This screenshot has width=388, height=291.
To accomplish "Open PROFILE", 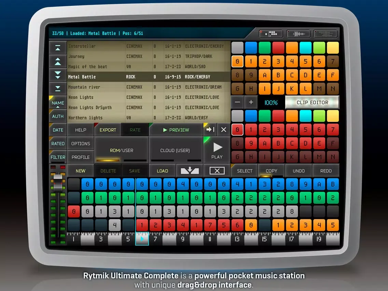I will (x=81, y=157).
